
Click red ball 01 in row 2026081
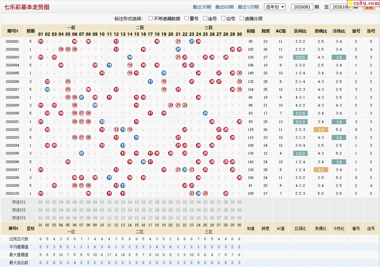40,41
